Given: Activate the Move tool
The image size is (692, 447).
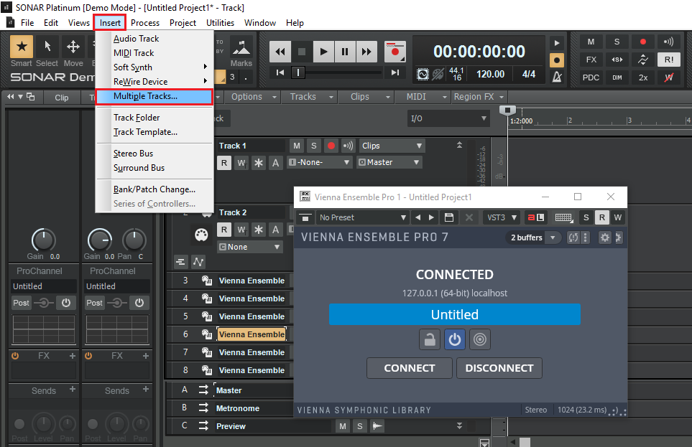Looking at the screenshot, I should point(73,47).
